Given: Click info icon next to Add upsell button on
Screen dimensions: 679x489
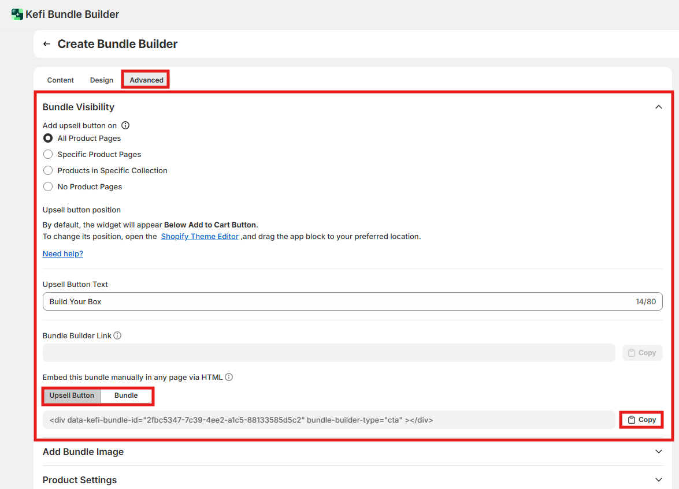Looking at the screenshot, I should click(125, 125).
